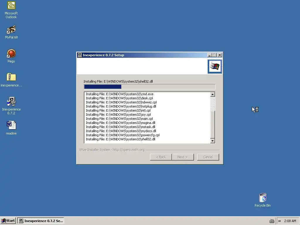Click the log scrollbar up arrow
The image size is (300, 225).
click(213, 94)
